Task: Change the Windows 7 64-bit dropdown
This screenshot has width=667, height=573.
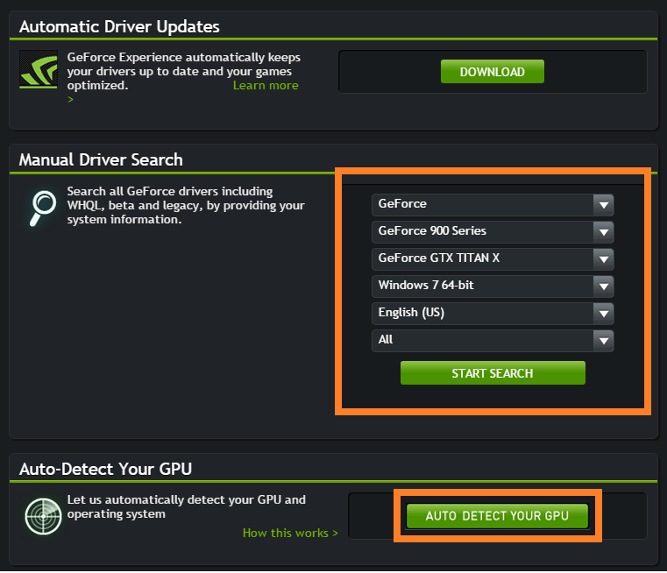Action: pos(493,286)
